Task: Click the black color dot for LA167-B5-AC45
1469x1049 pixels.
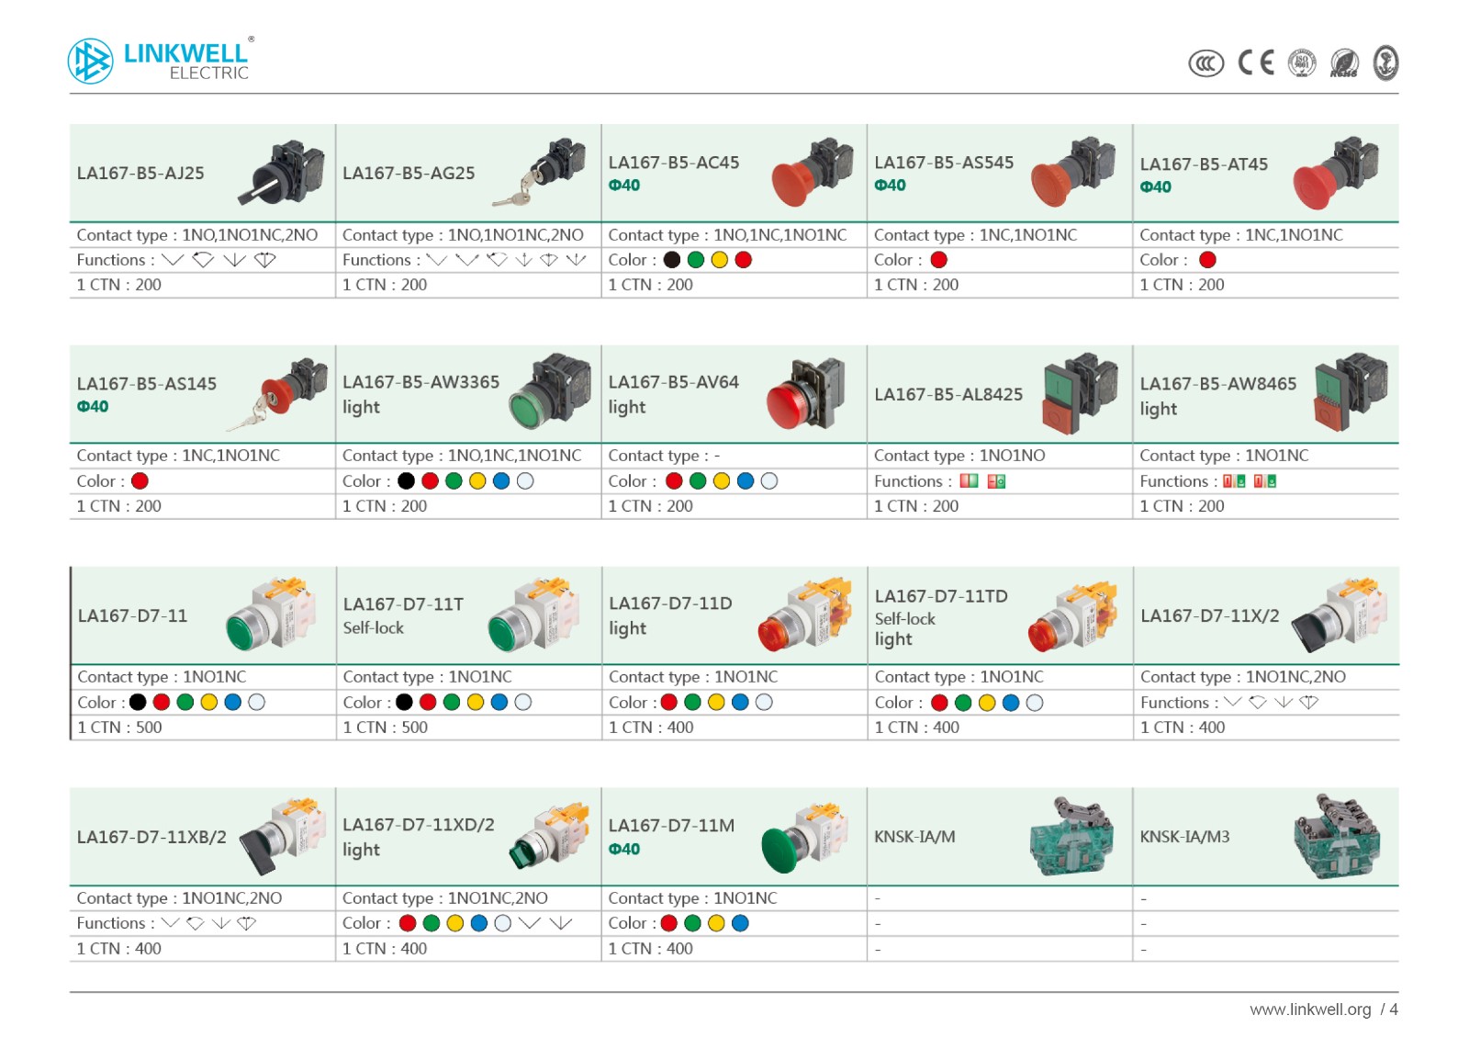Action: 672,260
